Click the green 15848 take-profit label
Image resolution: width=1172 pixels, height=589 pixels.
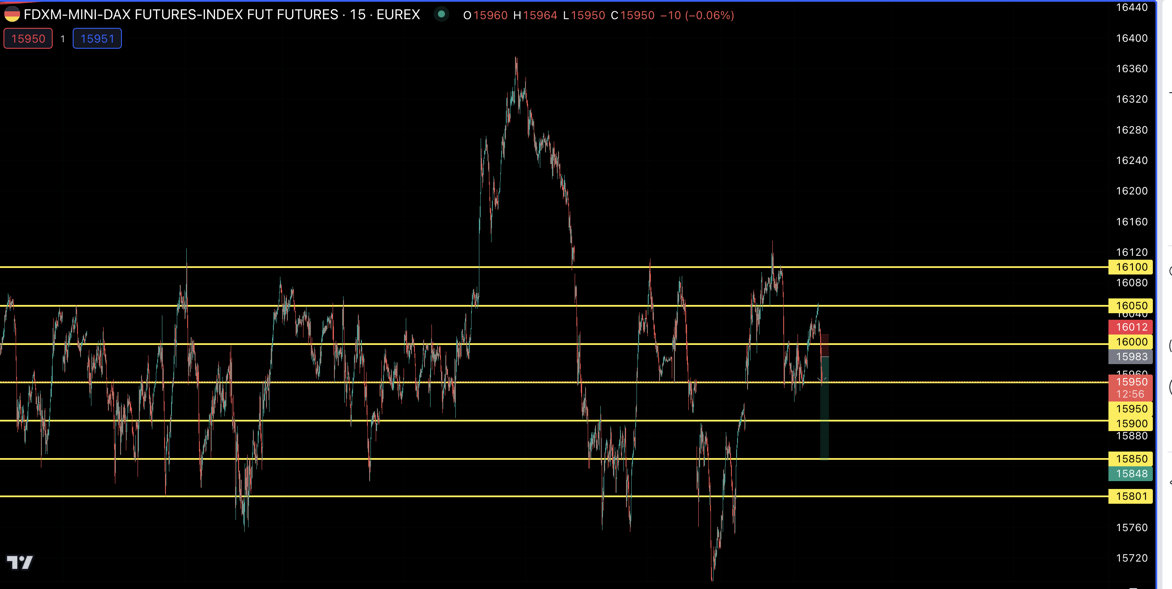(x=1131, y=474)
